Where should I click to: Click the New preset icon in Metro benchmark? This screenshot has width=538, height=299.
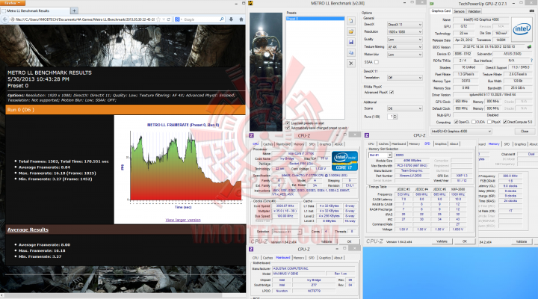coord(350,21)
